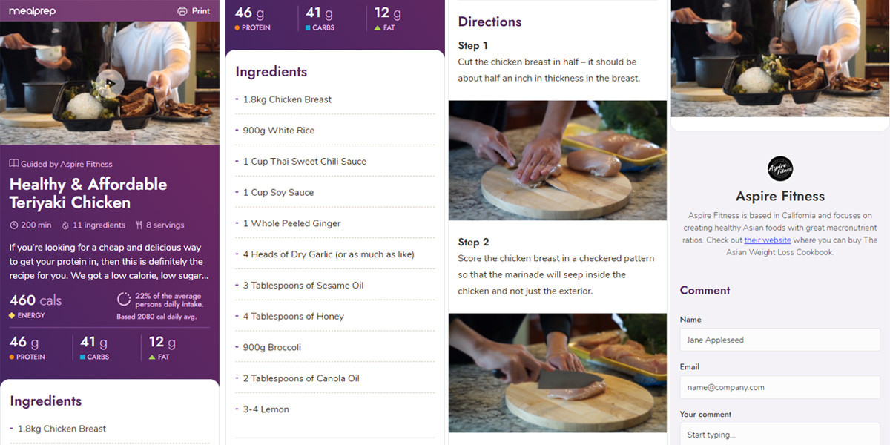Click the book icon beside Guided by Aspire Fitness
The height and width of the screenshot is (445, 890).
click(x=13, y=164)
